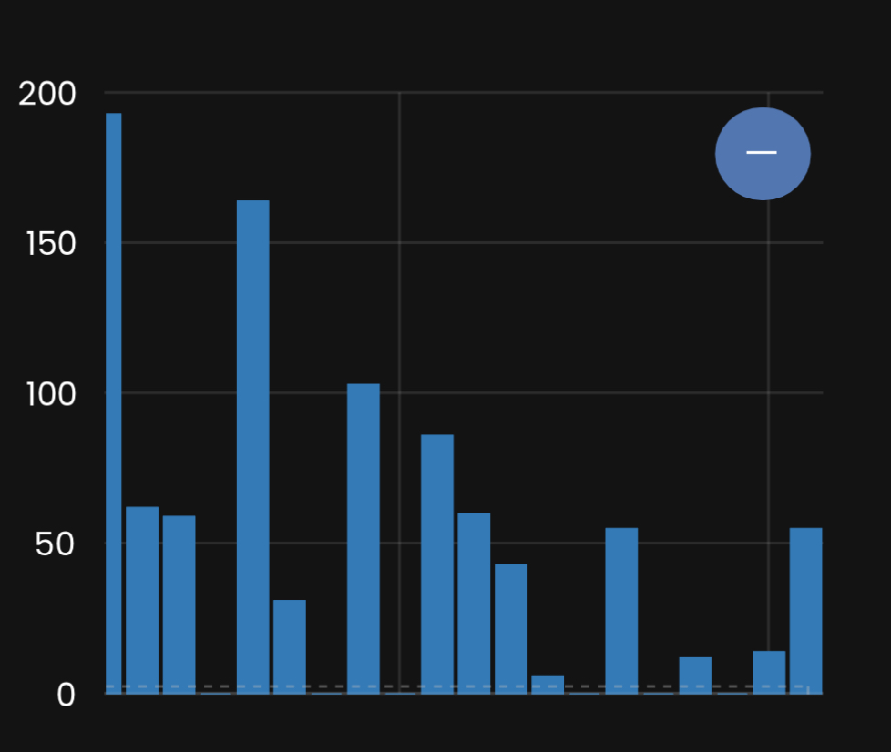This screenshot has width=891, height=752.
Task: Click the second-tallest bar near 164
Action: [x=253, y=447]
